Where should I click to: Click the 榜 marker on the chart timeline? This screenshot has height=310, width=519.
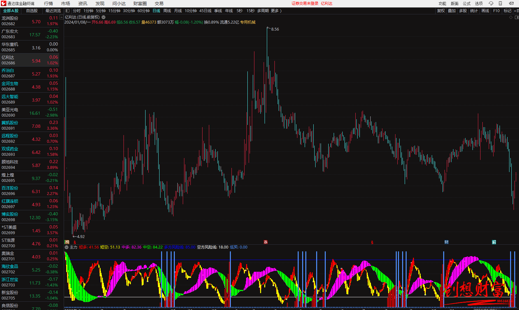click(x=67, y=242)
